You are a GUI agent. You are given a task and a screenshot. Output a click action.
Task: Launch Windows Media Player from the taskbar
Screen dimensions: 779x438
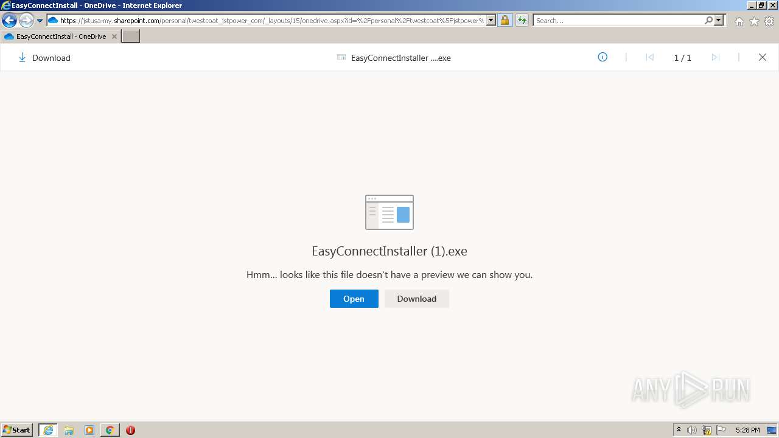pyautogui.click(x=89, y=430)
